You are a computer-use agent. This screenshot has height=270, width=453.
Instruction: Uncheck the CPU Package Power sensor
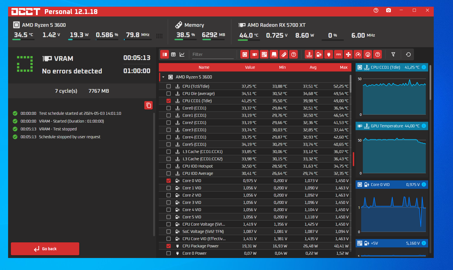pos(169,246)
